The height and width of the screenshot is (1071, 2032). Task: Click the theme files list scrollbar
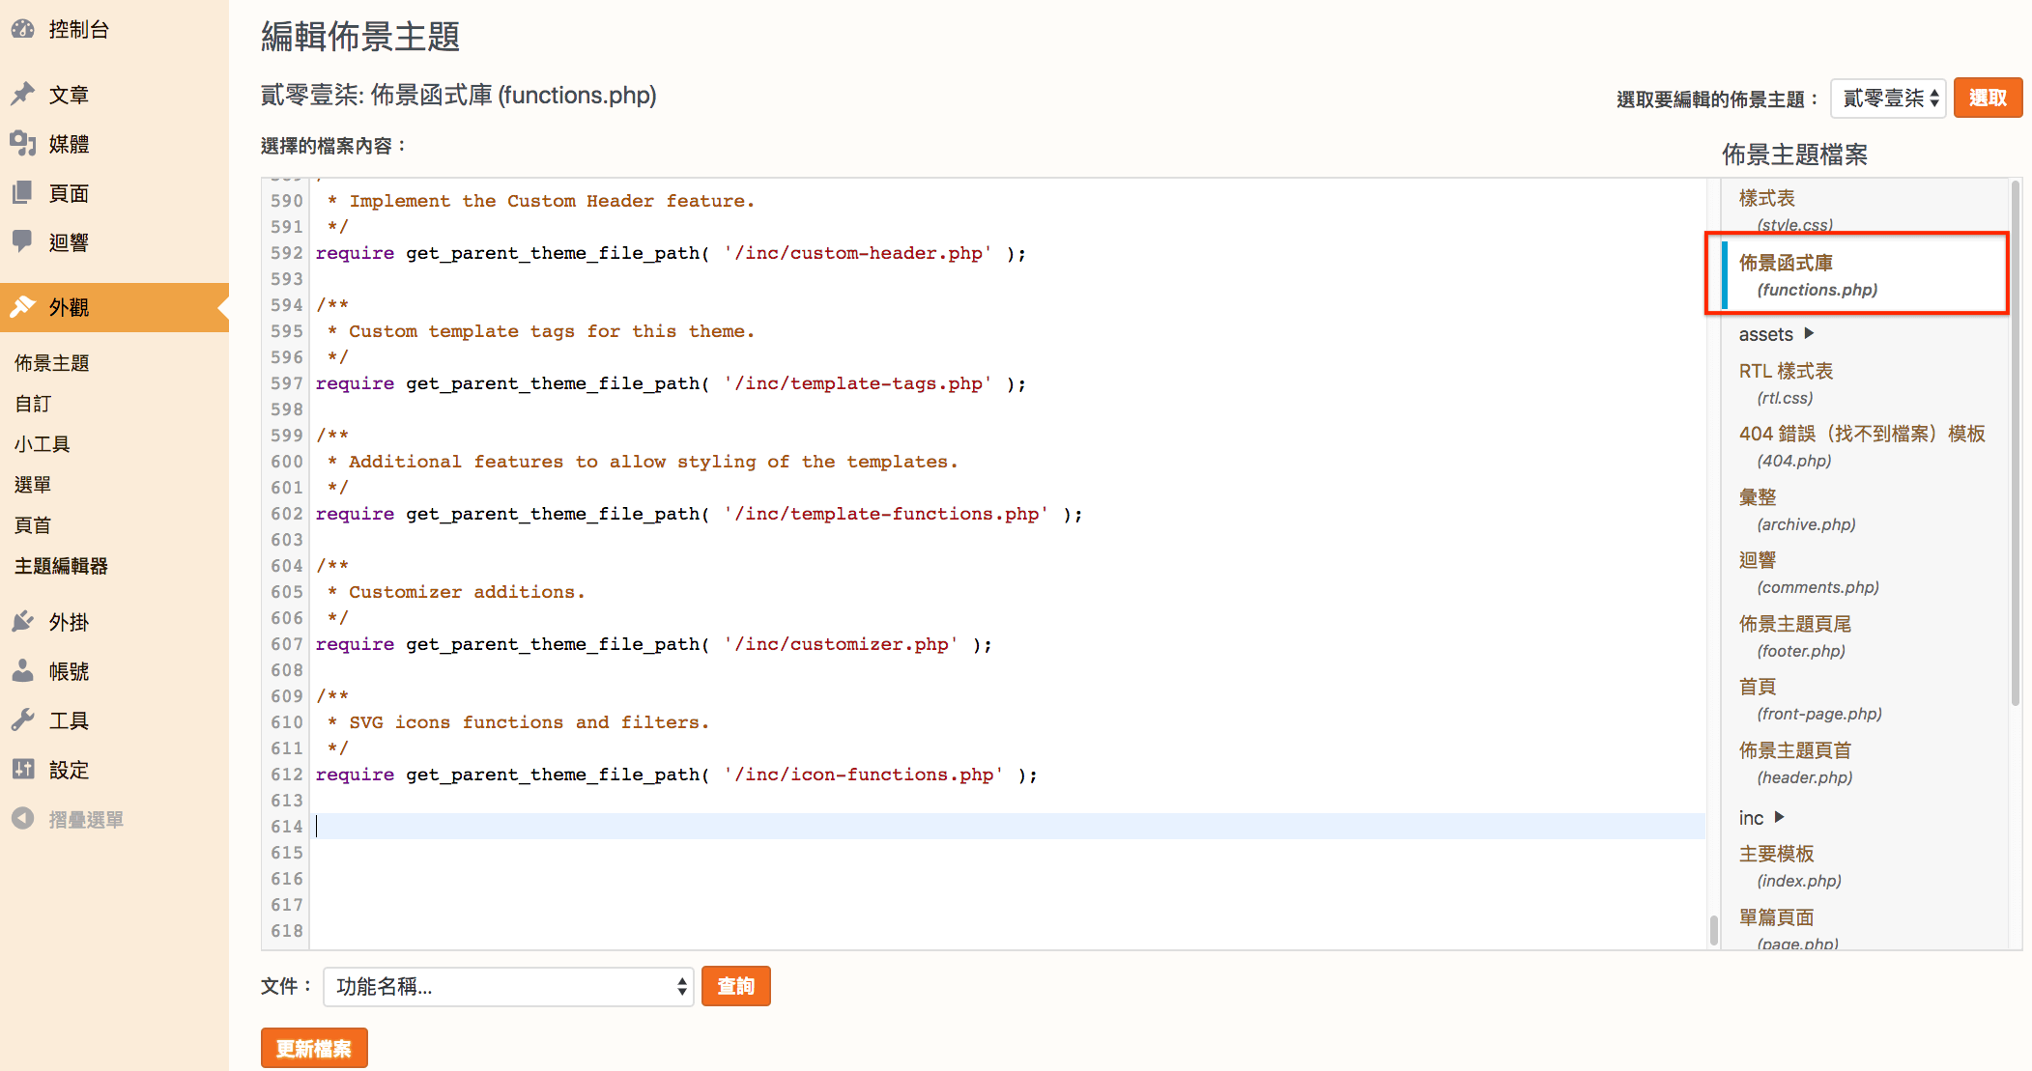(2015, 442)
